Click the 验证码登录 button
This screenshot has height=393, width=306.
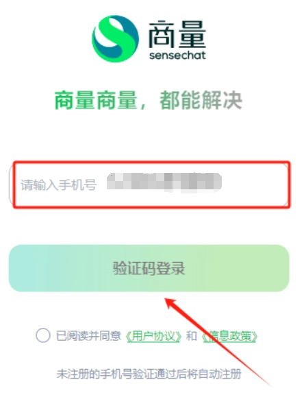(x=149, y=268)
